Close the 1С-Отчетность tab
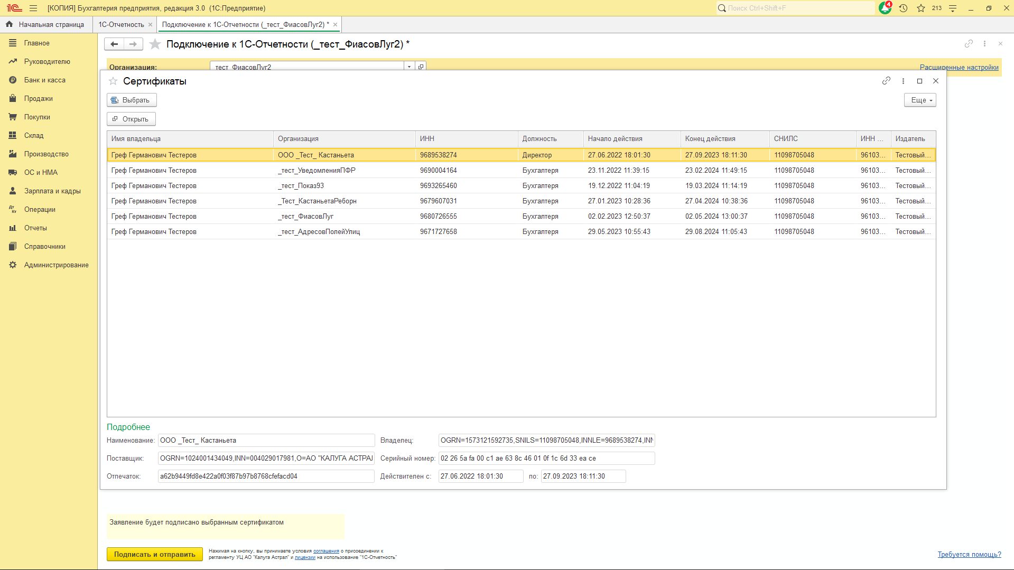This screenshot has height=570, width=1014. click(x=150, y=24)
